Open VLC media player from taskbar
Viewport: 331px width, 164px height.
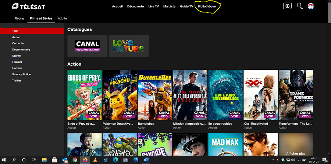click(95, 160)
